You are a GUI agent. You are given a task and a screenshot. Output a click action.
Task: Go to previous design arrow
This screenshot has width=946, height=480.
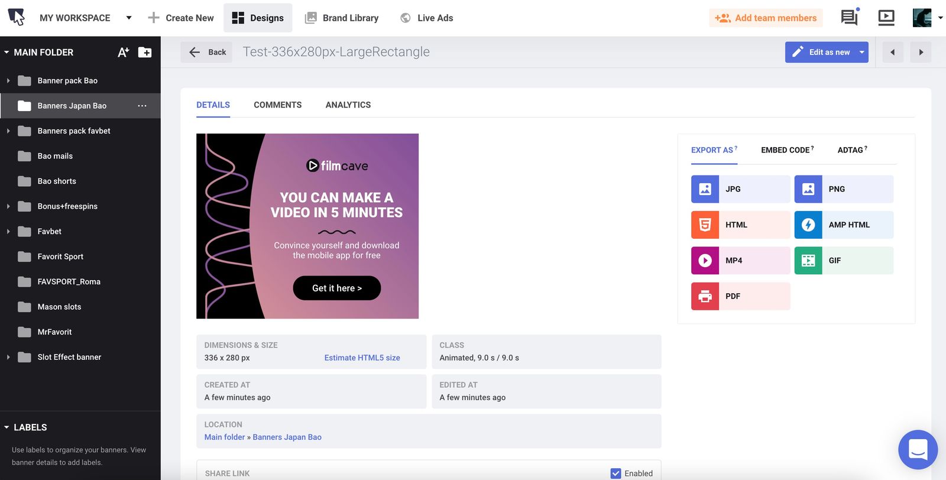[x=893, y=52]
